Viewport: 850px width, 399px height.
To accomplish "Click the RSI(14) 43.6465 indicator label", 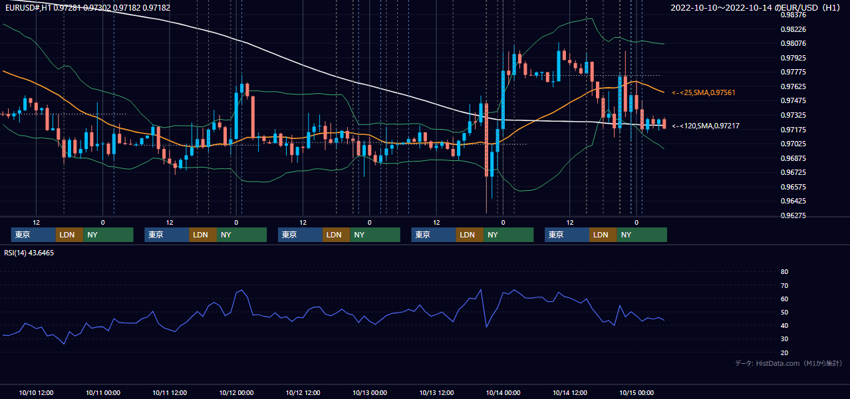I will pyautogui.click(x=29, y=253).
